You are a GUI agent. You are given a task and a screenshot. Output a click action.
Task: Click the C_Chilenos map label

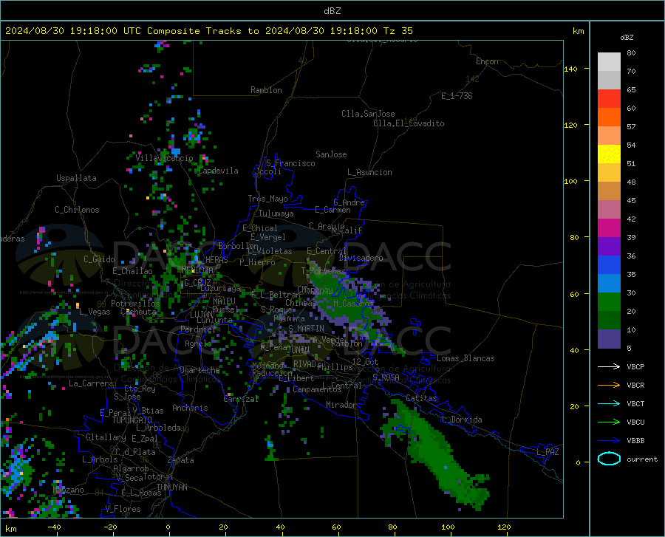click(x=77, y=210)
